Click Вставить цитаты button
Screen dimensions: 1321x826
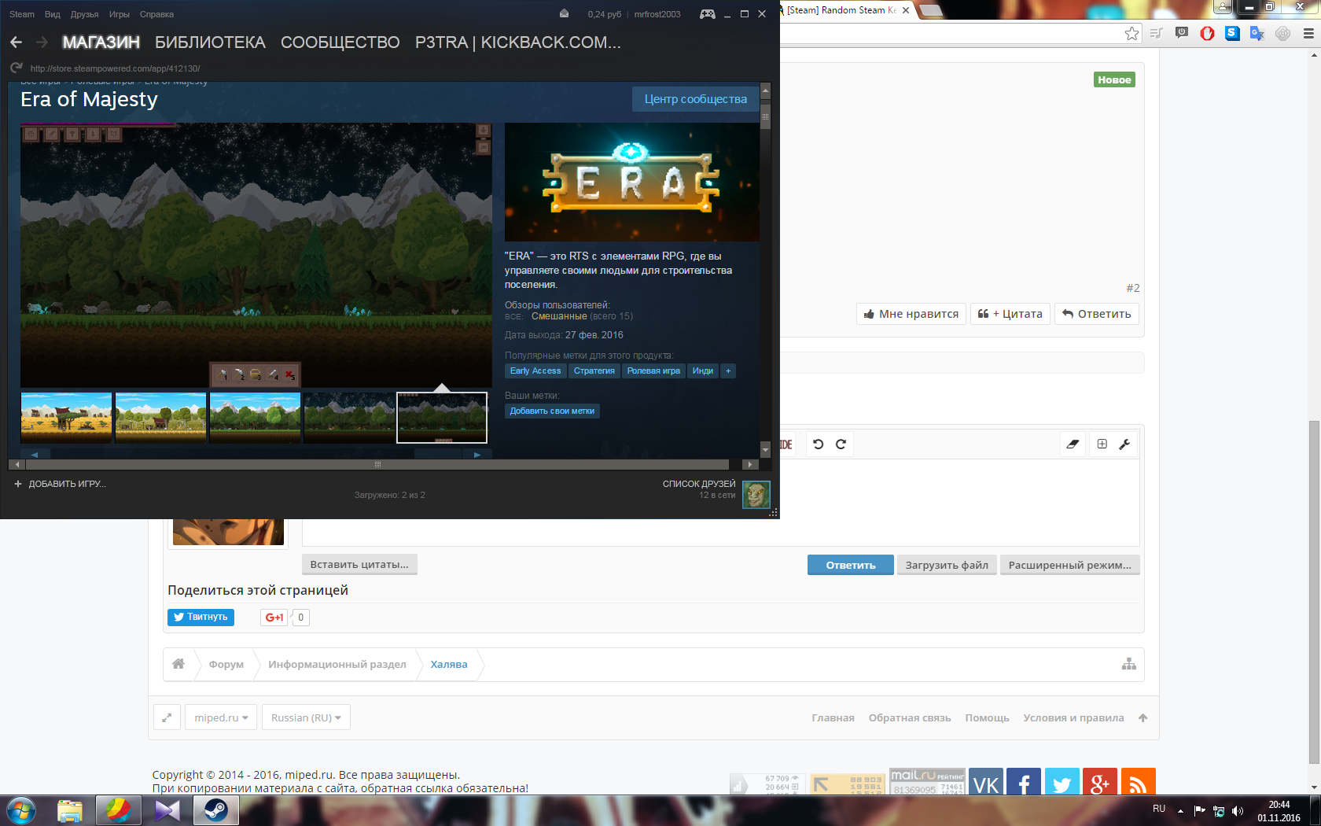click(x=359, y=564)
